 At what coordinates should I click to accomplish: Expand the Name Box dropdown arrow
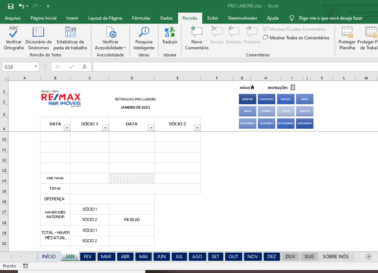36,67
